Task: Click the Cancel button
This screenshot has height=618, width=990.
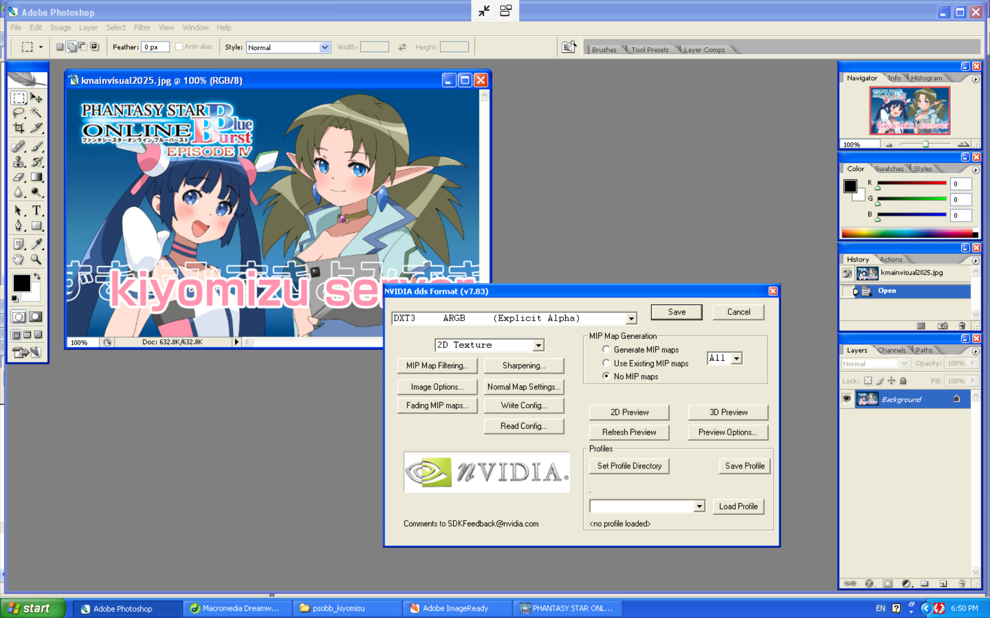Action: click(x=738, y=312)
